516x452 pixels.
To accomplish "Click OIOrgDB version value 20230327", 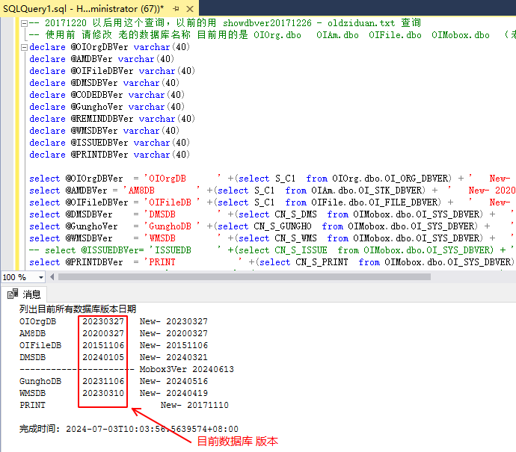I will coord(103,321).
